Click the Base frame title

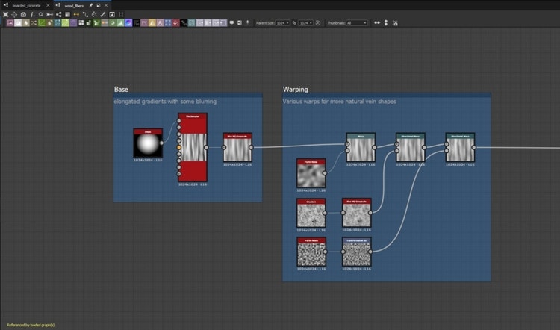121,90
